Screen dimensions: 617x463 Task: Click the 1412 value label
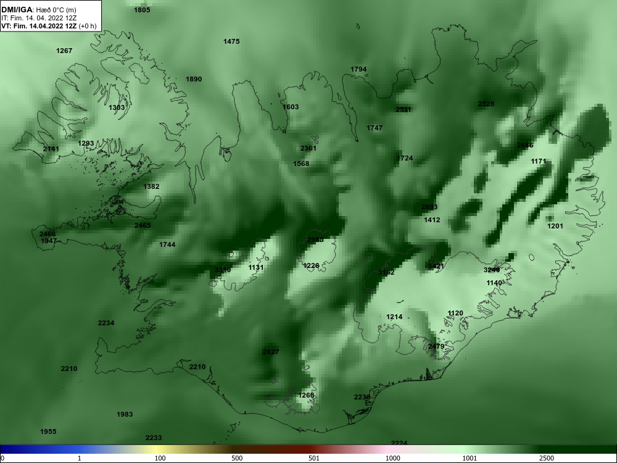pyautogui.click(x=432, y=220)
